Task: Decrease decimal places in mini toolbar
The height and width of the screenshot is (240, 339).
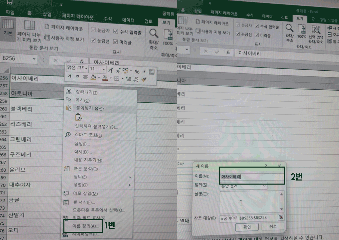Action: click(x=136, y=79)
